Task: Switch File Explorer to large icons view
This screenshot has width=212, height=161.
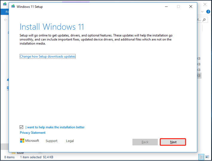Action: 207,157
